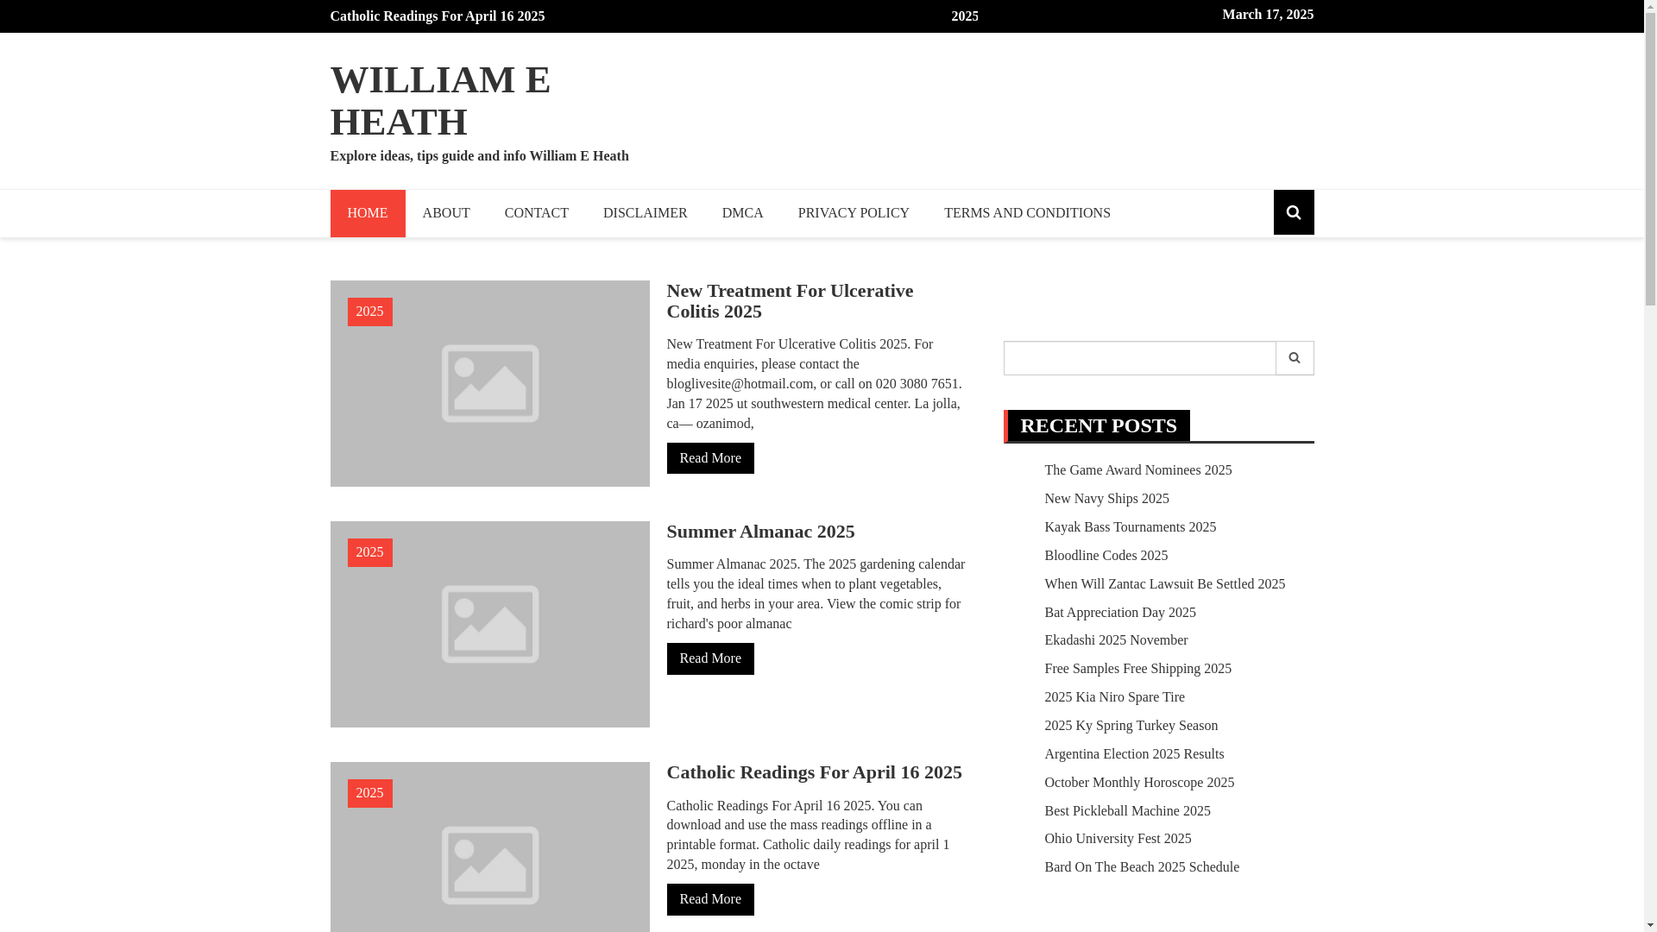Open Kayak Bass Tournaments 2025 post
1657x932 pixels.
point(1130,527)
